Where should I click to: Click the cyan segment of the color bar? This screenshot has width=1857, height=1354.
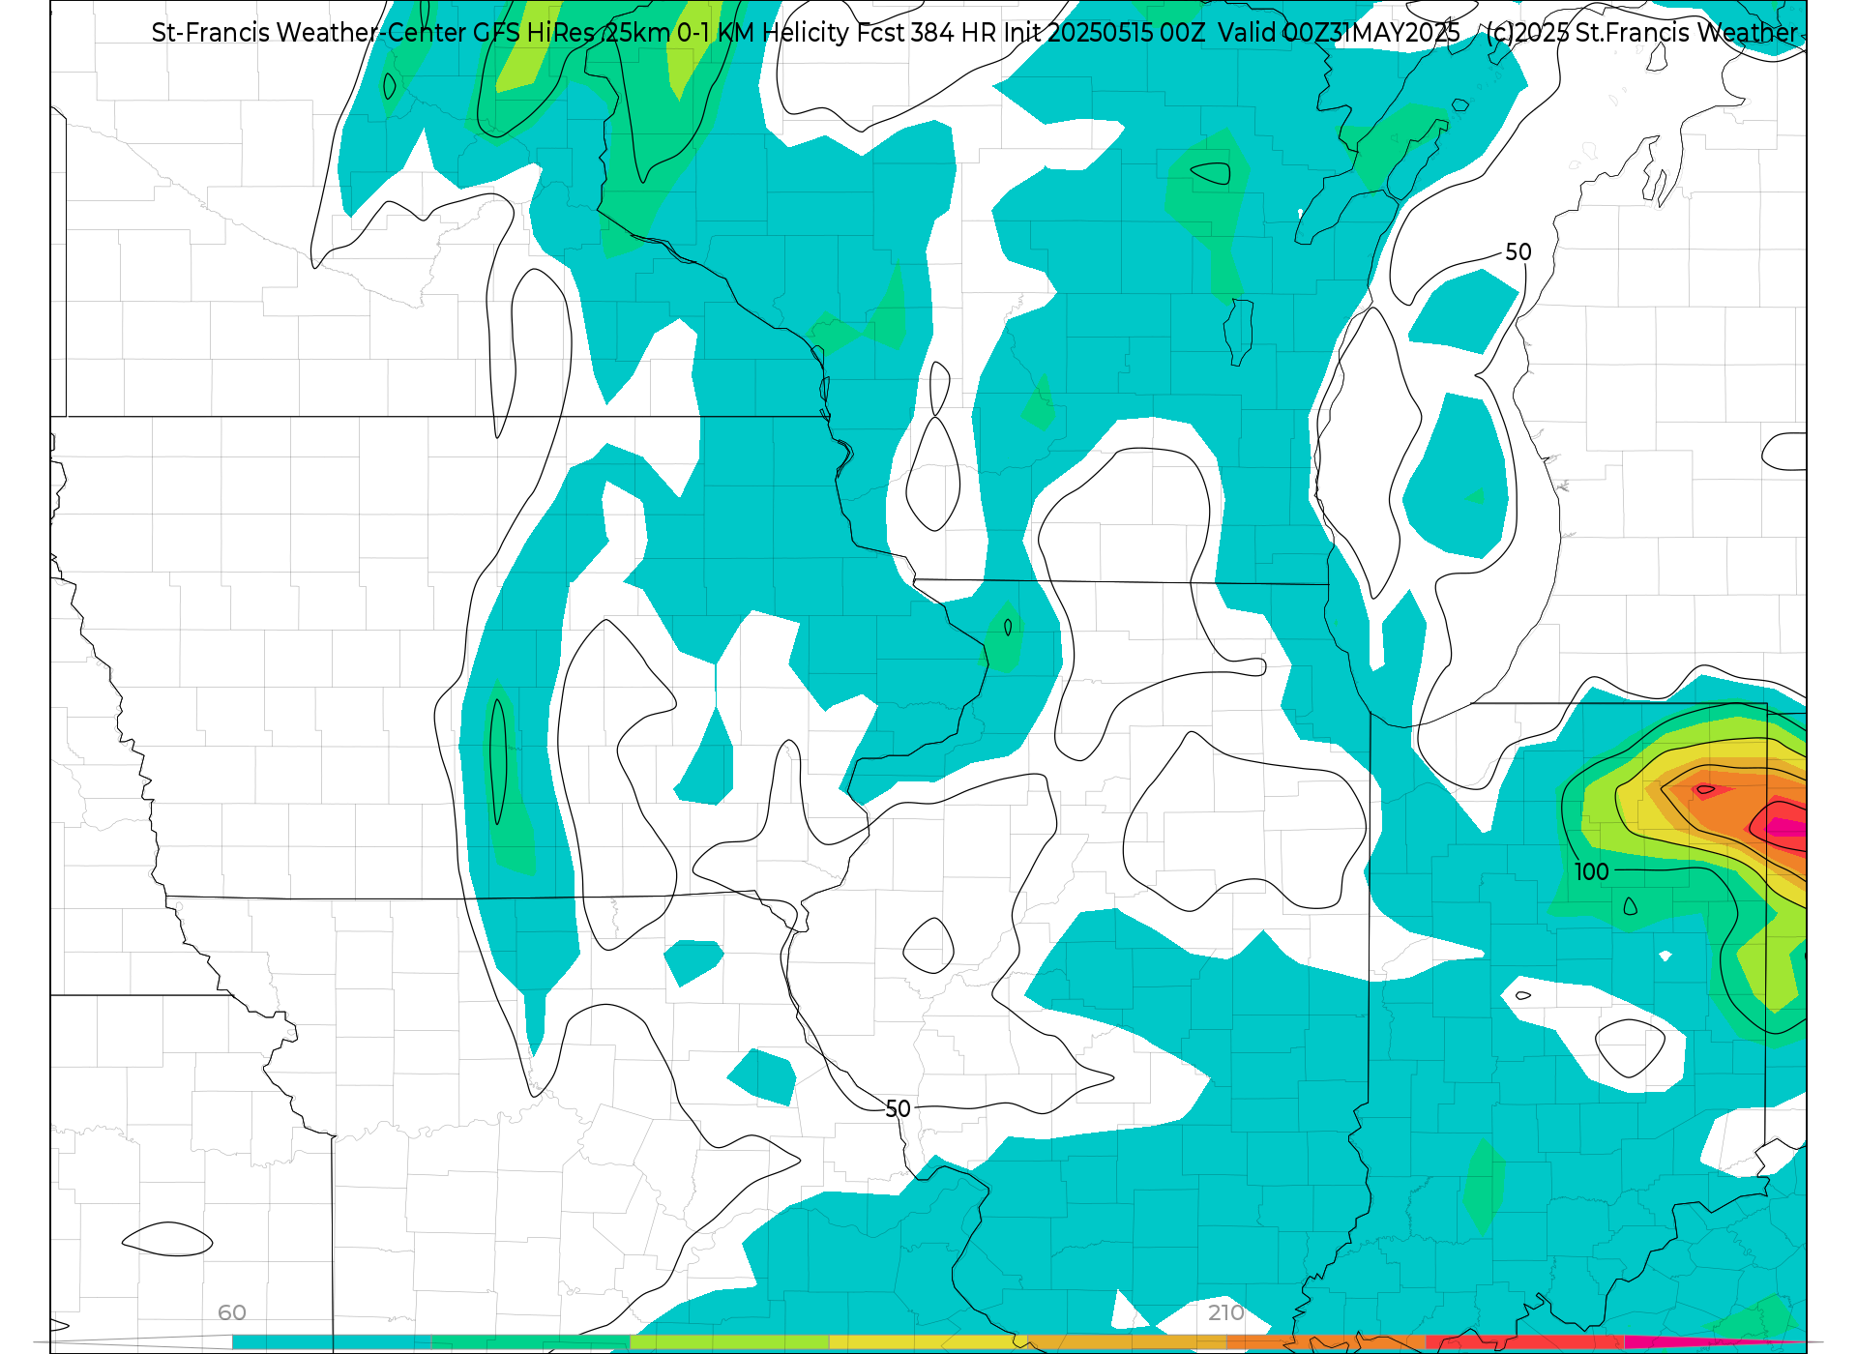[x=332, y=1342]
